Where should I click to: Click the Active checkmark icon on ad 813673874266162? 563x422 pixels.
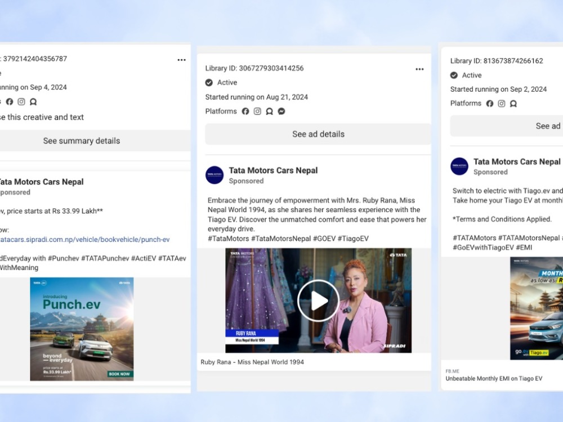pyautogui.click(x=454, y=75)
